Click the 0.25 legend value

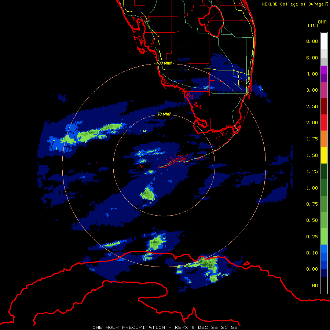pyautogui.click(x=312, y=237)
